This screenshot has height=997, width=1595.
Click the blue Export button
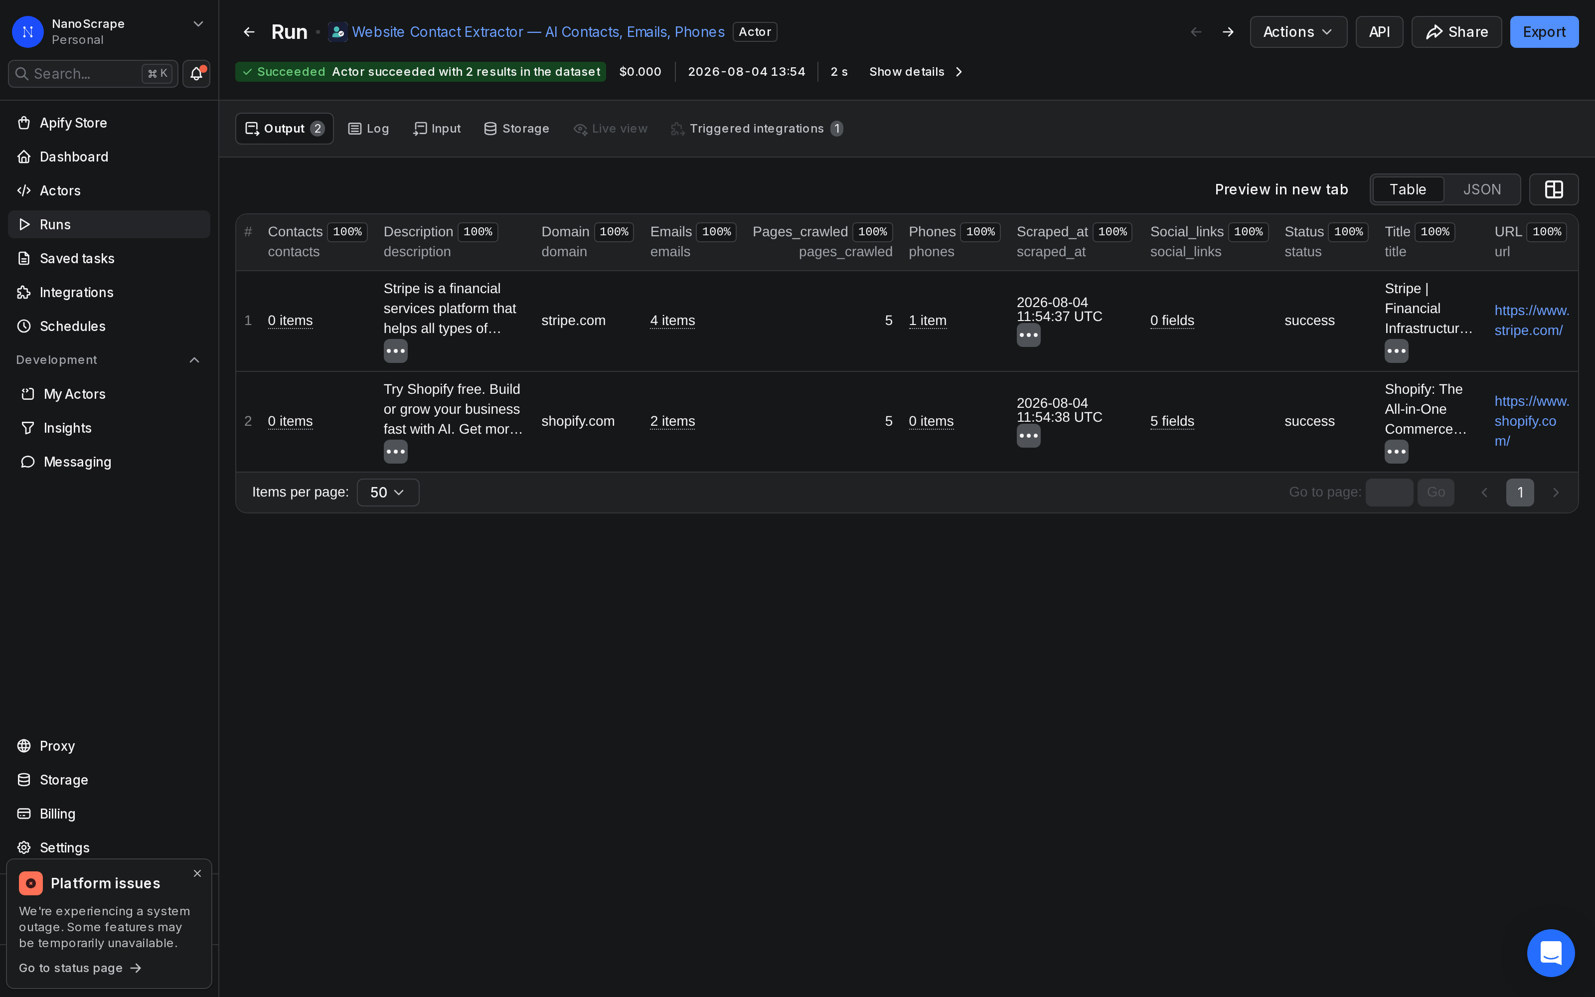1544,31
